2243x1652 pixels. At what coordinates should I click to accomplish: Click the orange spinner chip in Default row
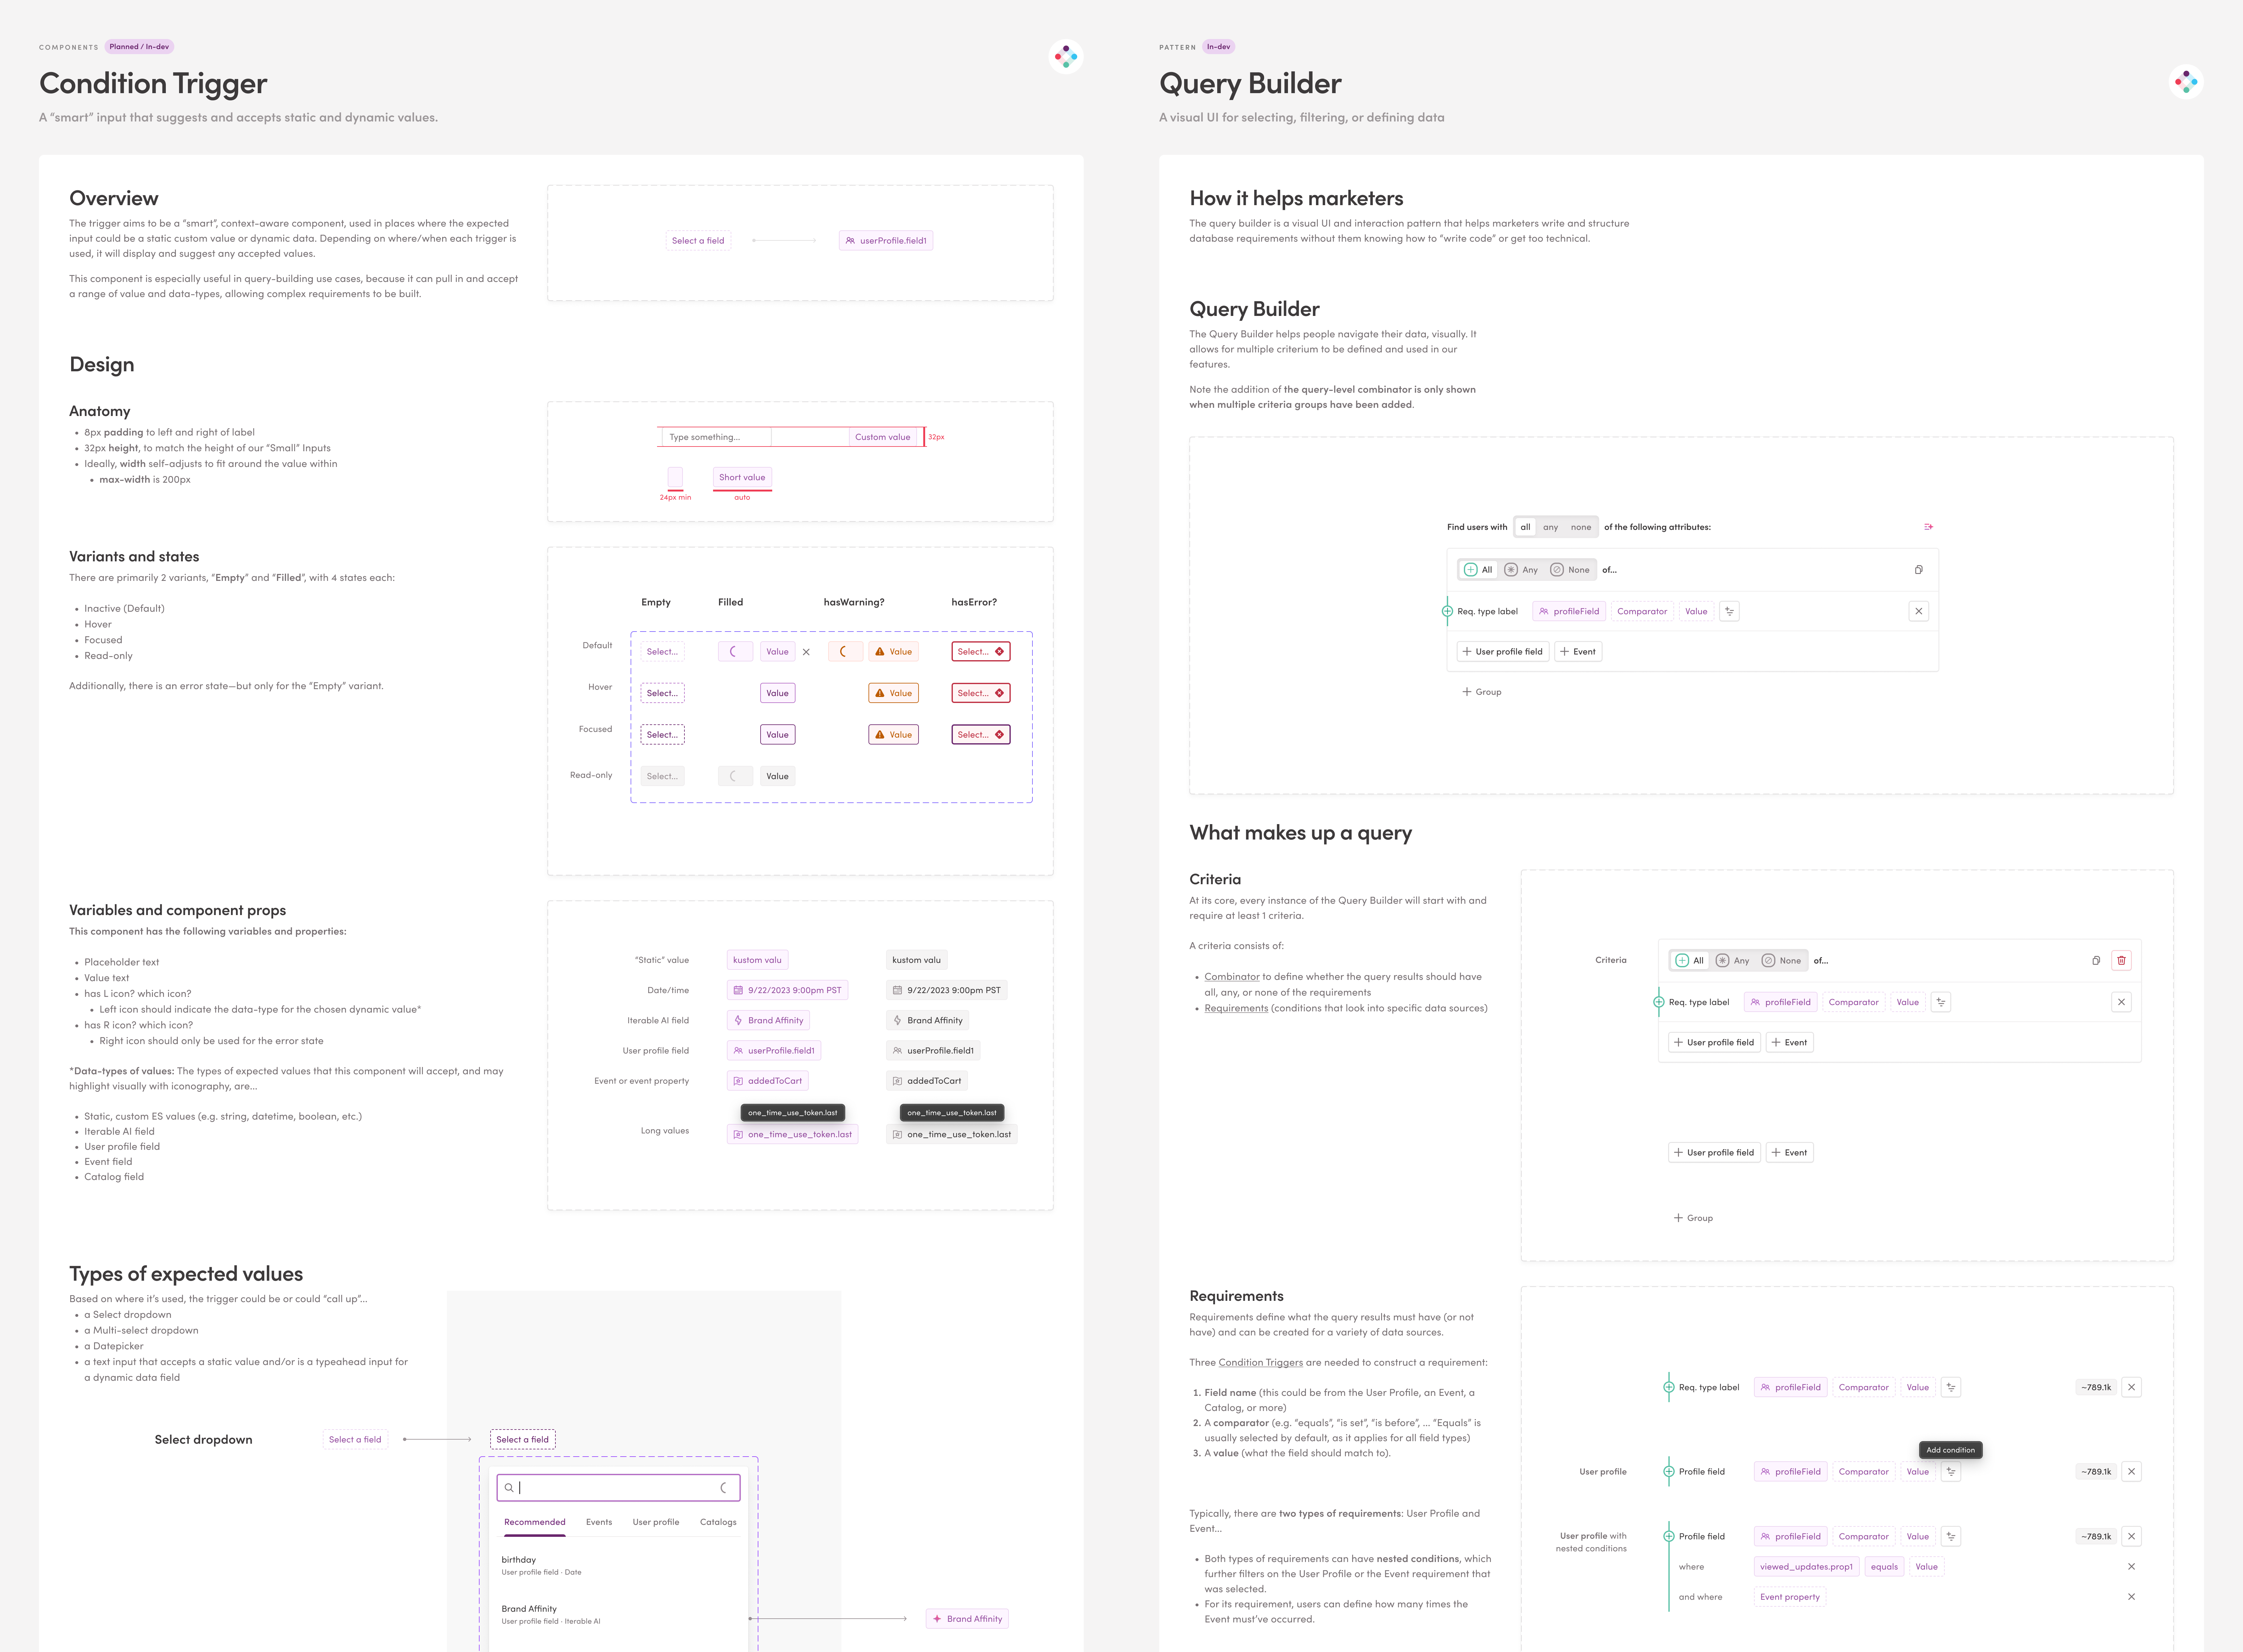(x=845, y=652)
